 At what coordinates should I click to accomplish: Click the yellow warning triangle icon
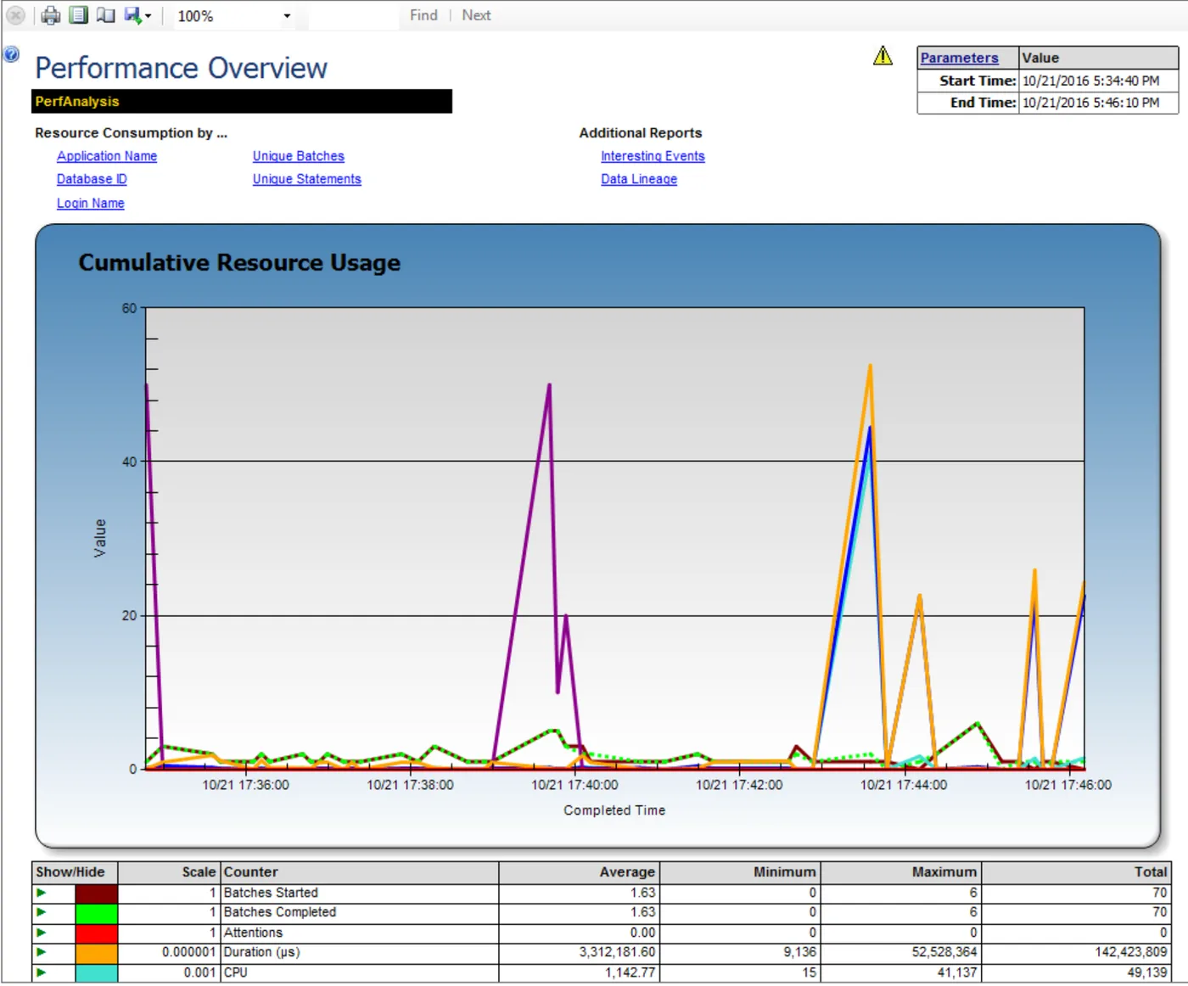click(x=883, y=56)
